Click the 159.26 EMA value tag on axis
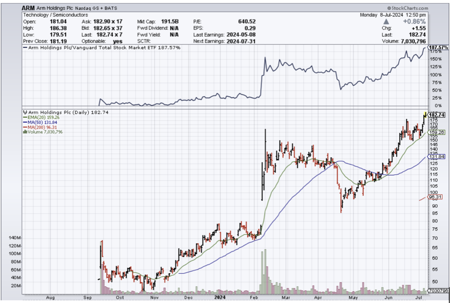452x303 pixels. 436,132
